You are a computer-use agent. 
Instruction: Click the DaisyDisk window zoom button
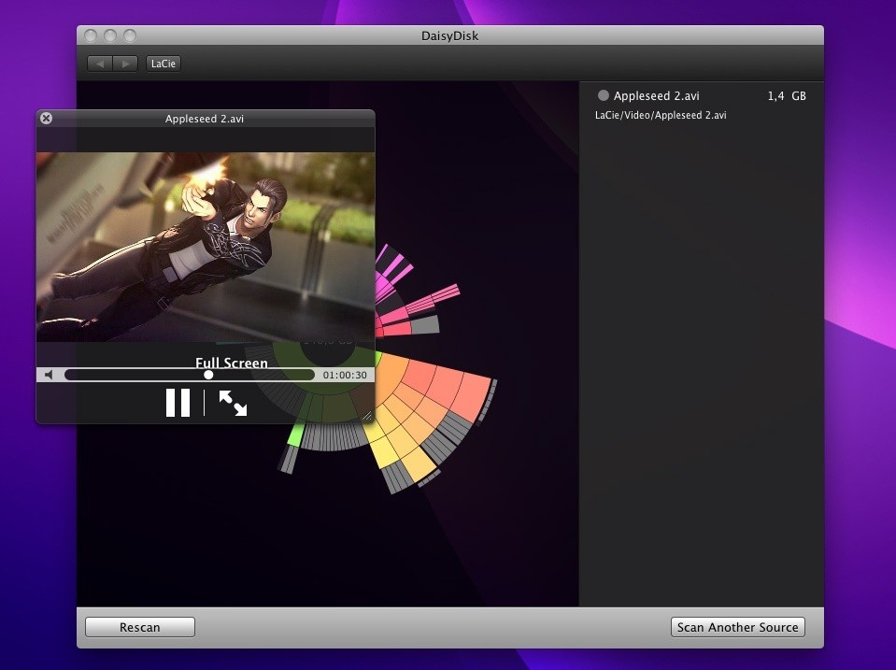130,36
